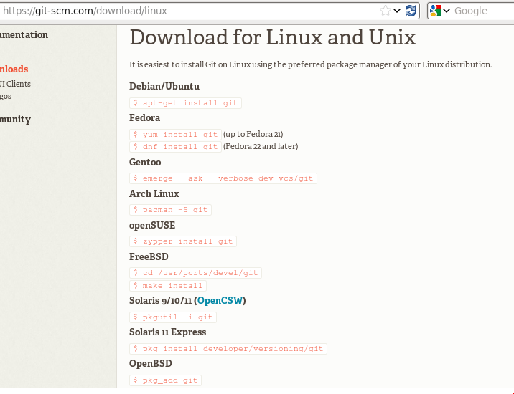Click the '(up to Fedora 21)' note
Screen dimensions: 514x394
tap(253, 134)
